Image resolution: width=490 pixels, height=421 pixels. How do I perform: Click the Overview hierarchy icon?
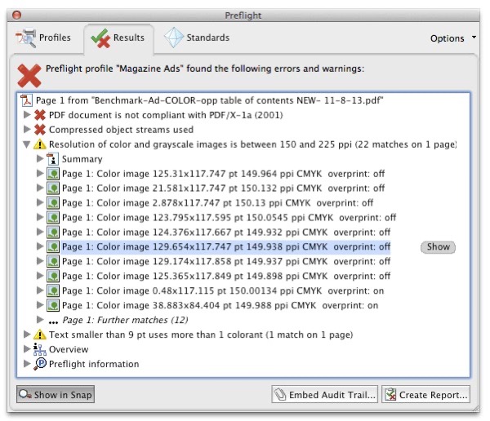40,349
